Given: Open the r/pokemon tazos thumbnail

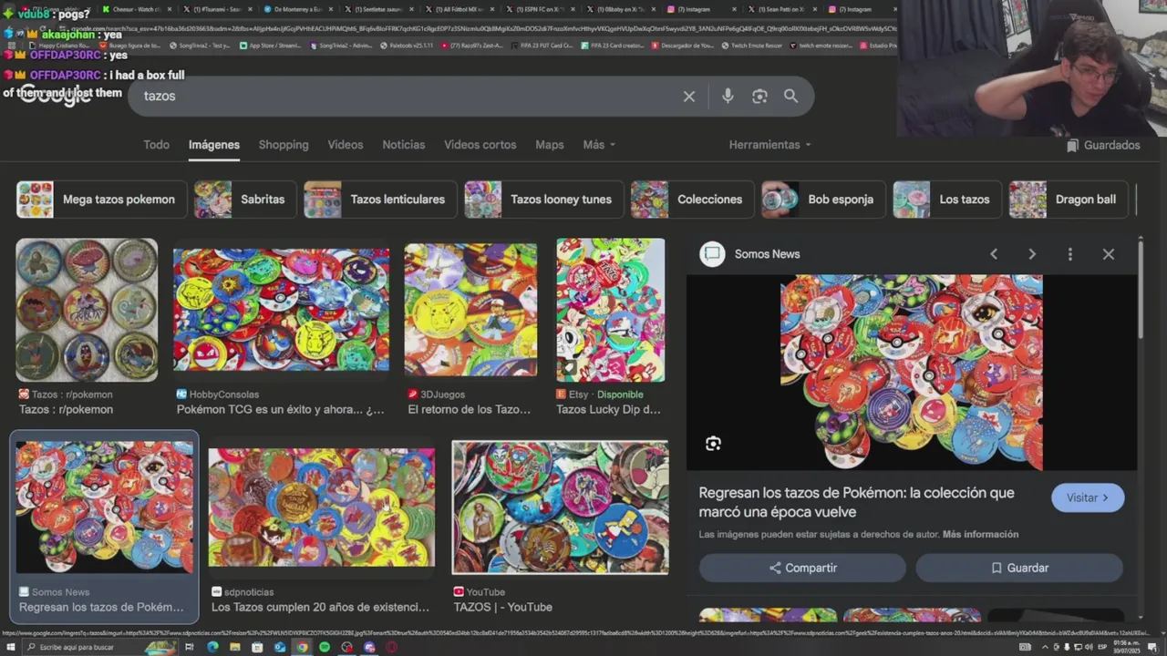Looking at the screenshot, I should pos(87,310).
